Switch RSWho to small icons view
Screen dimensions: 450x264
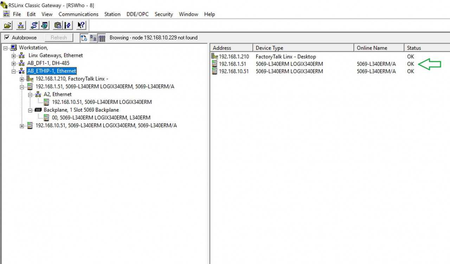(94, 38)
